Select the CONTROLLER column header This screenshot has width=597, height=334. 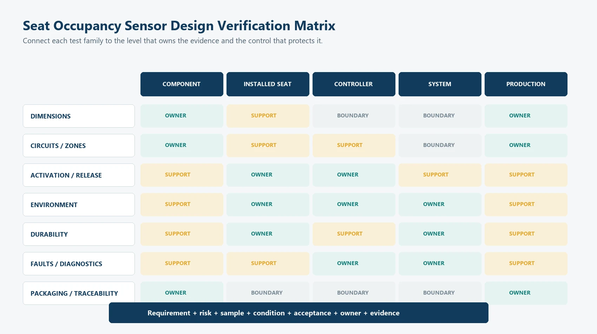click(354, 84)
